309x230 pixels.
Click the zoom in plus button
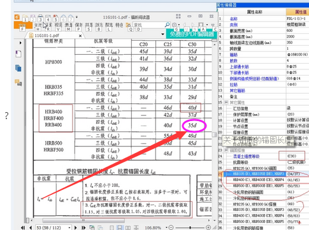coord(208,227)
